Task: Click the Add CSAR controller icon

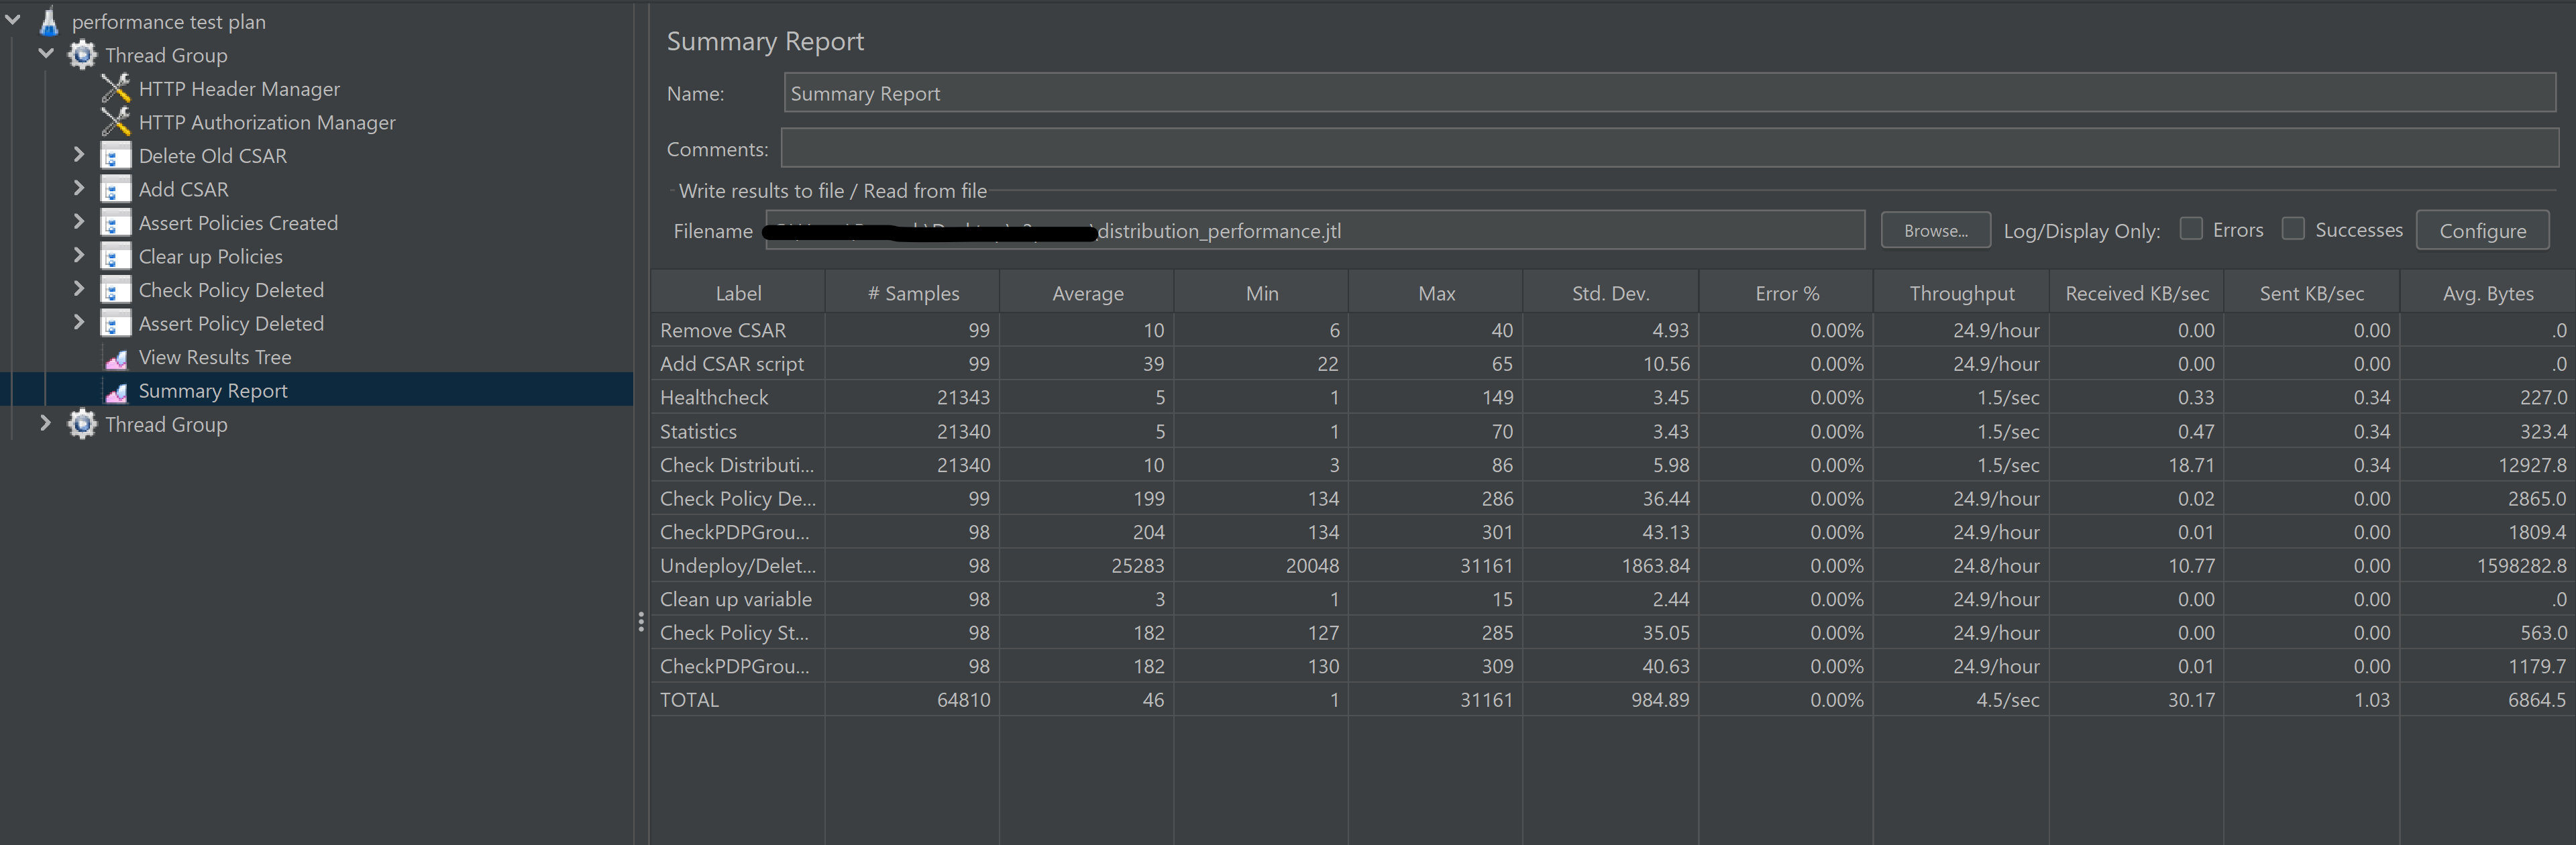Action: coord(116,189)
